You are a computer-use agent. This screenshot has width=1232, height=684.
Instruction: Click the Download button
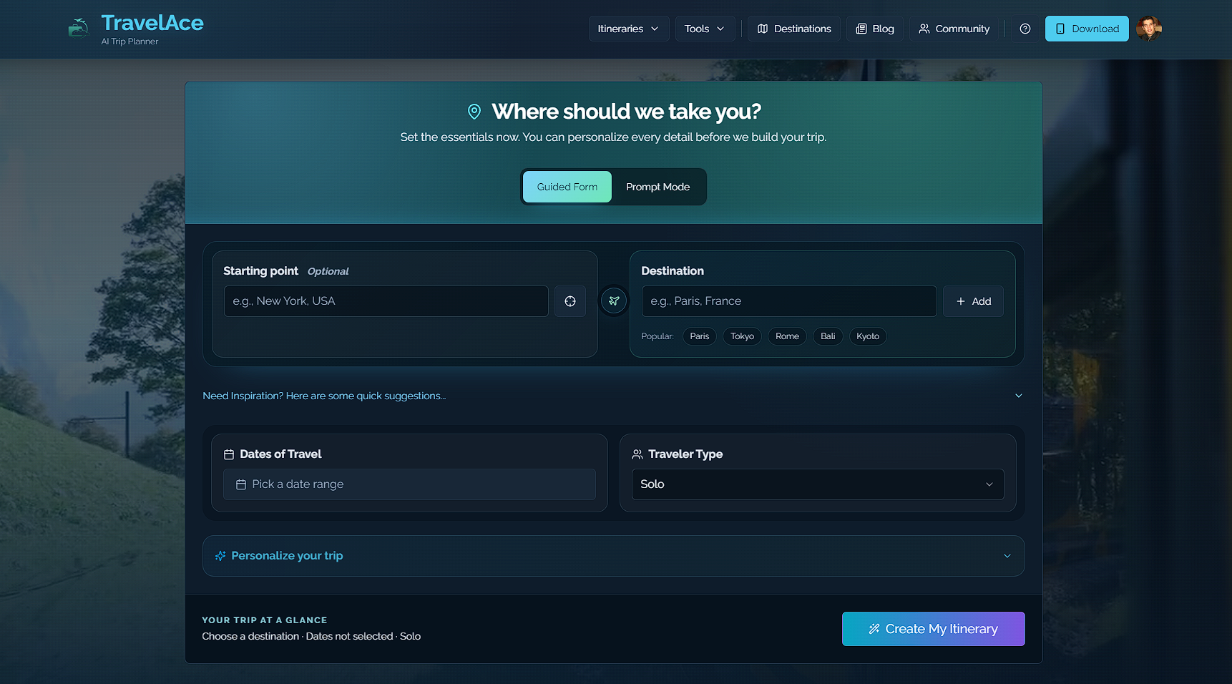click(1086, 29)
